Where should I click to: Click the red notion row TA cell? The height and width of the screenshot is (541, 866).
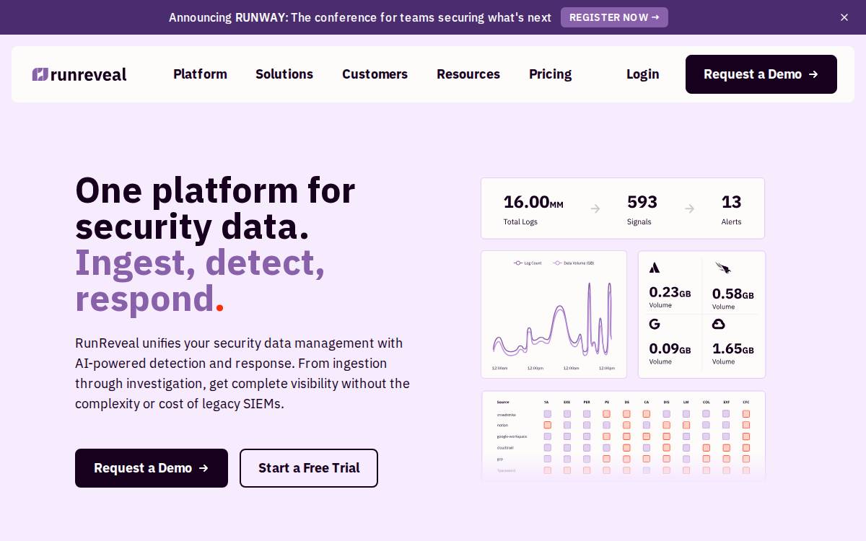click(x=547, y=425)
